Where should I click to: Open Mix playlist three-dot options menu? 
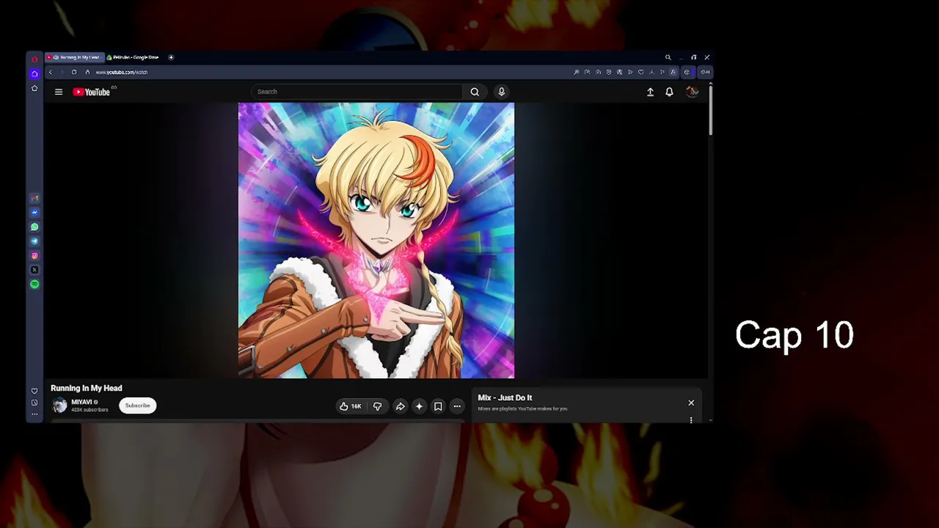(x=691, y=420)
